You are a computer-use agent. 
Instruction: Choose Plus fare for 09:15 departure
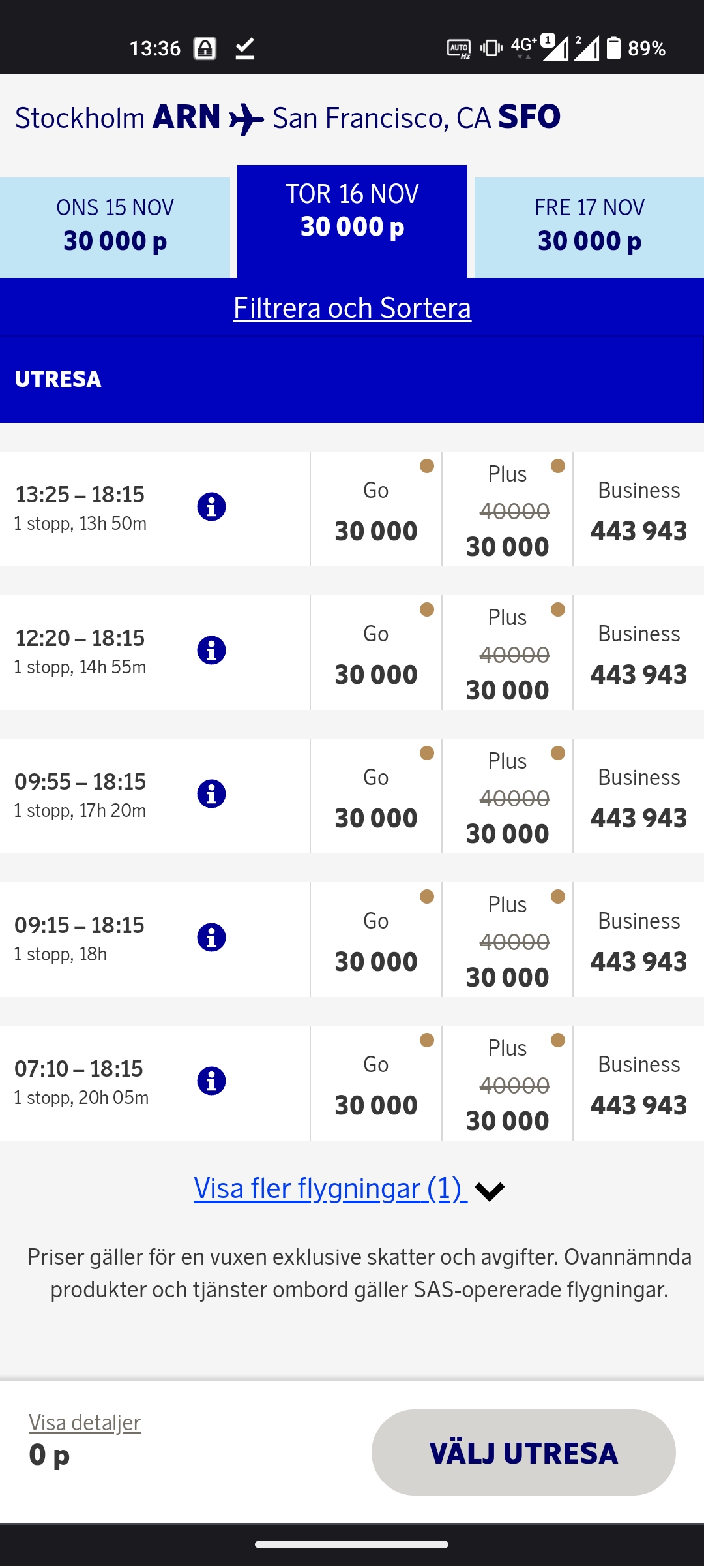(x=507, y=940)
